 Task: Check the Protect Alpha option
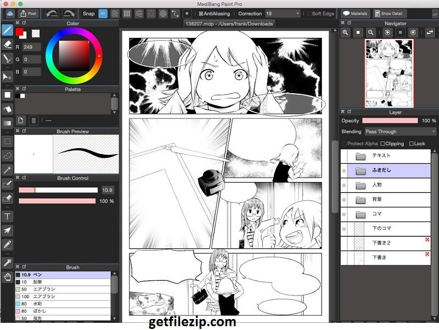pyautogui.click(x=345, y=144)
